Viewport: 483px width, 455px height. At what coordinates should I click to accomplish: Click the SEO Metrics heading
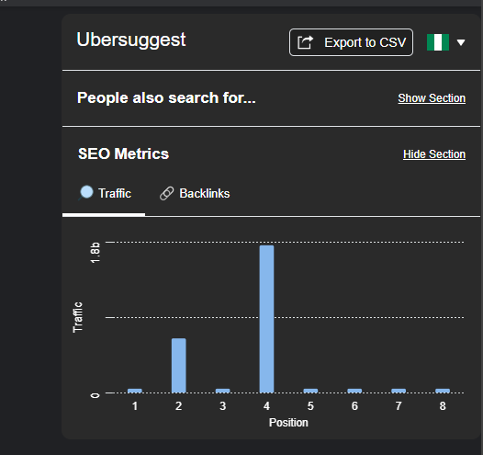click(x=123, y=154)
